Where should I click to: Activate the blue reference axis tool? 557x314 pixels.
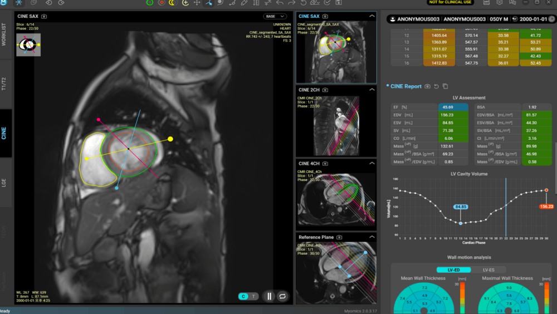click(208, 2)
